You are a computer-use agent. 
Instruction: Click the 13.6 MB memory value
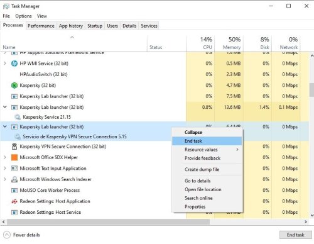coord(232,107)
